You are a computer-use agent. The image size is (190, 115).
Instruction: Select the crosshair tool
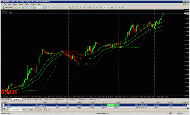54,8
